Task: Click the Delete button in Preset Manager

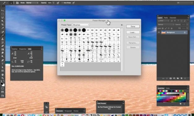Action: tap(133, 48)
